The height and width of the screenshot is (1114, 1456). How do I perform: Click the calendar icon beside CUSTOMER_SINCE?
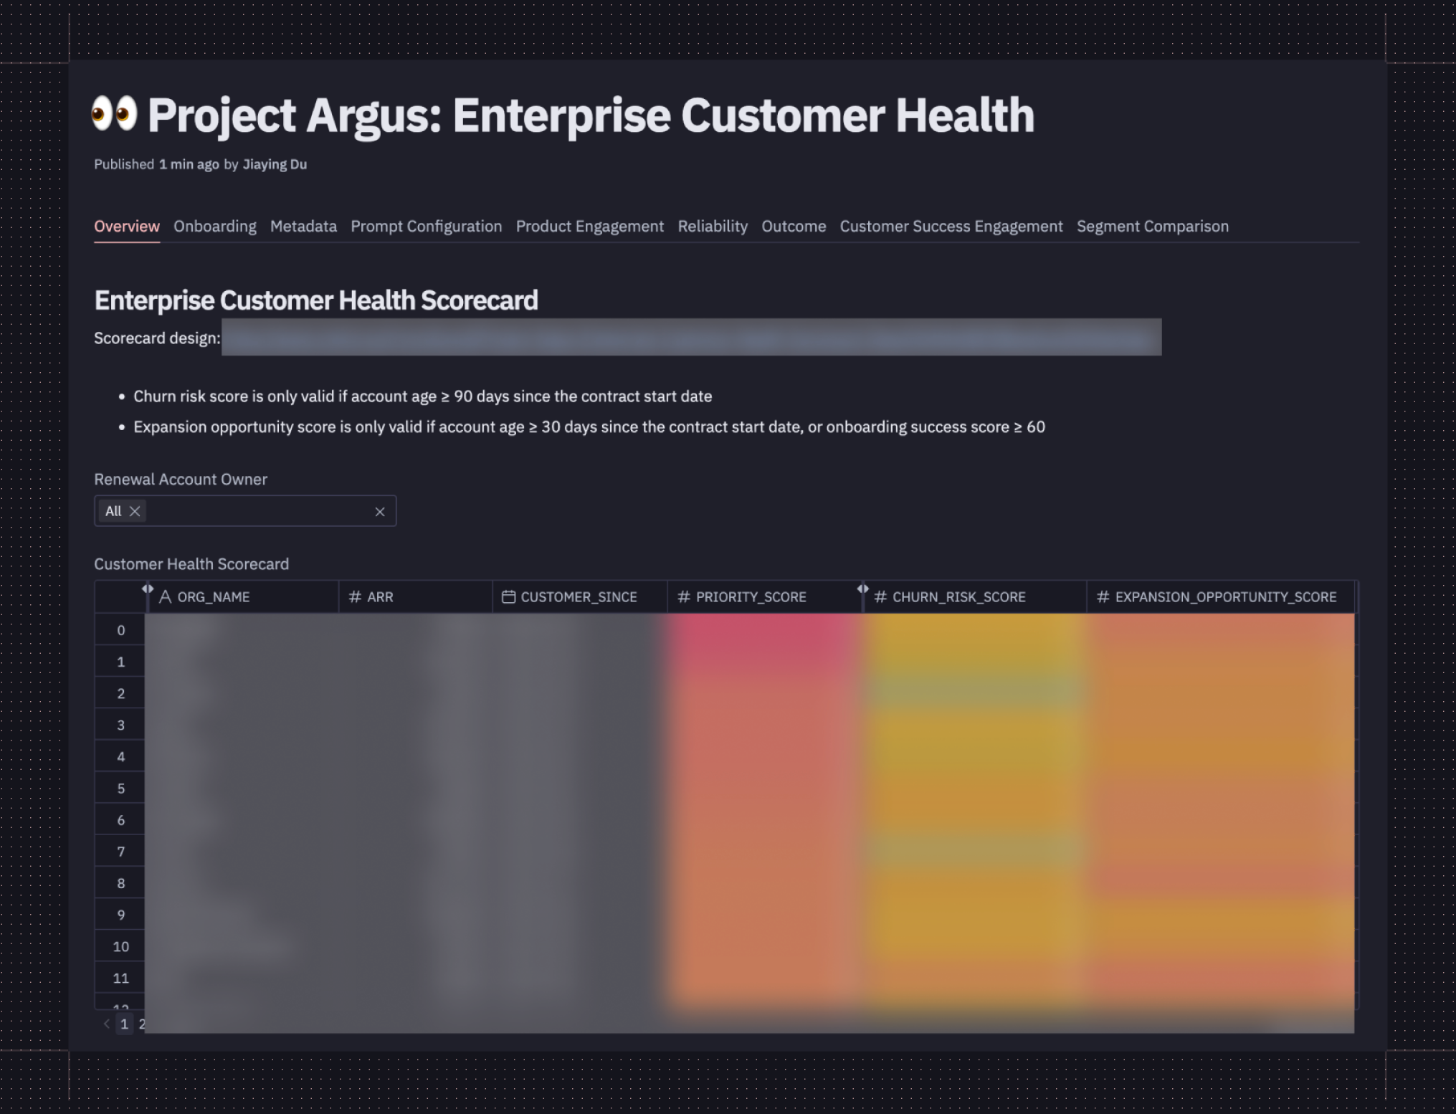click(508, 597)
